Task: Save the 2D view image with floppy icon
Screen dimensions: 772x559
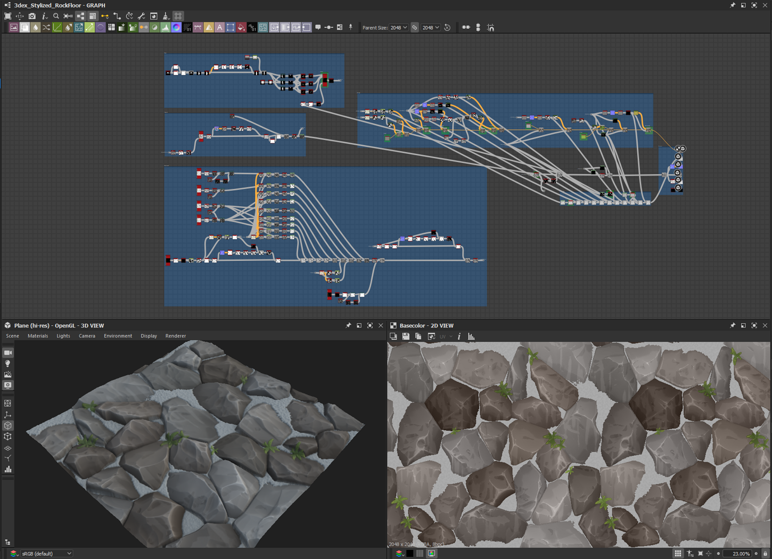Action: (x=406, y=336)
